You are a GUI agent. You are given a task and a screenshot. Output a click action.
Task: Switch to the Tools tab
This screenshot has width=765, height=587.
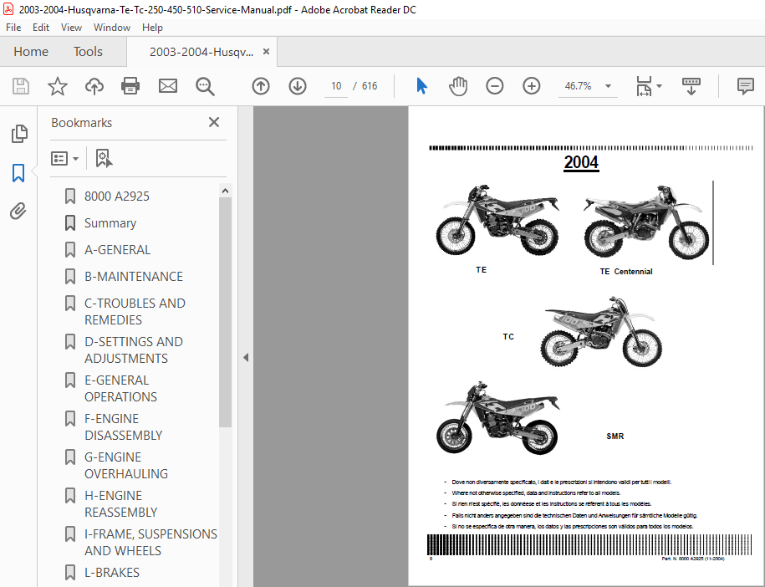pos(88,51)
